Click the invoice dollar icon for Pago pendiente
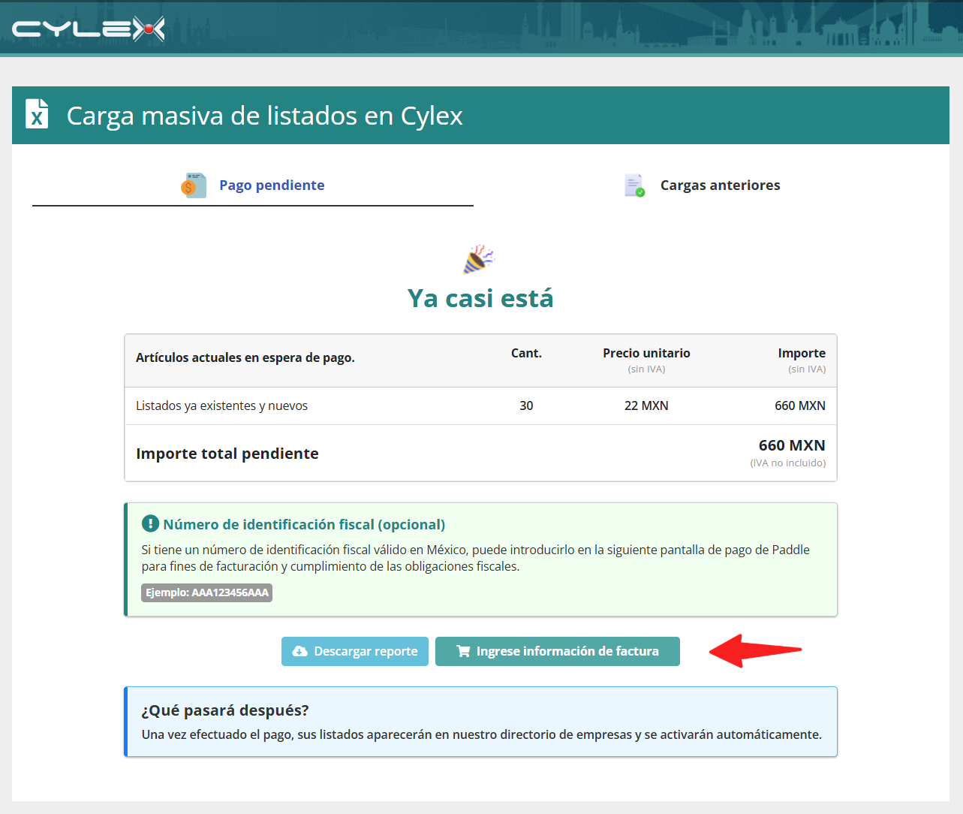This screenshot has height=814, width=963. point(194,185)
